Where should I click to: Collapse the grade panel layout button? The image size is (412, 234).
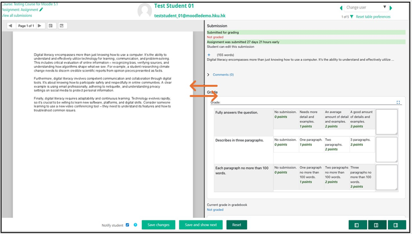click(396, 225)
